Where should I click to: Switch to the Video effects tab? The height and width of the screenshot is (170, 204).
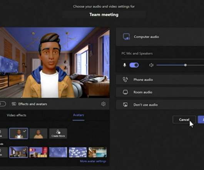(x=17, y=115)
